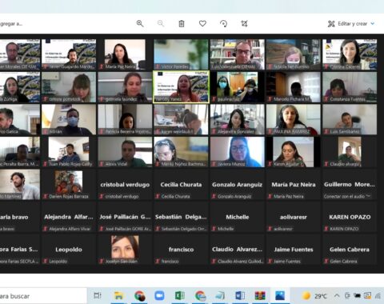
Task: Open the 29°C weather widget
Action: click(x=314, y=295)
